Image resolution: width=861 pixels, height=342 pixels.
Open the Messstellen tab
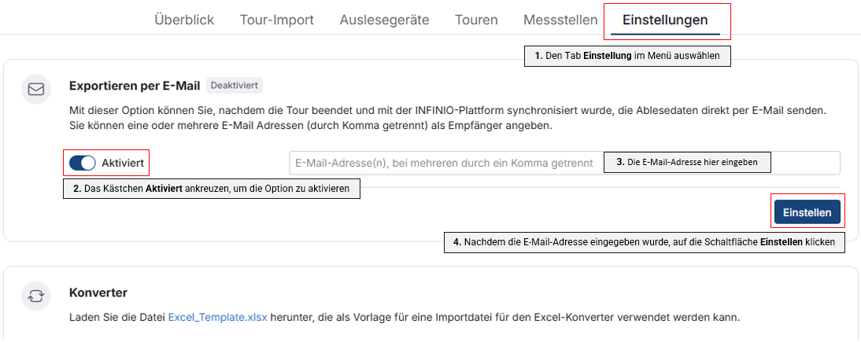coord(560,20)
